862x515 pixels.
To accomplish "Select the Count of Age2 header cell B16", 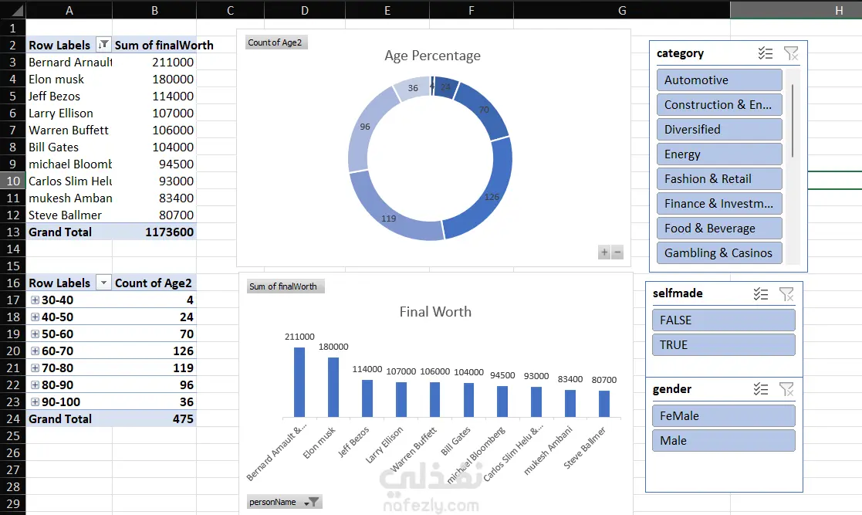I will pos(154,283).
